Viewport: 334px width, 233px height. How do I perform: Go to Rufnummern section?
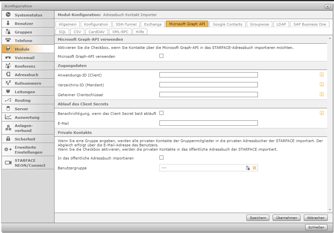click(28, 83)
